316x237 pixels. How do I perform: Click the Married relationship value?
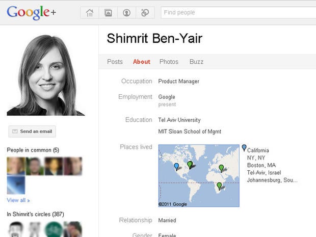point(167,221)
